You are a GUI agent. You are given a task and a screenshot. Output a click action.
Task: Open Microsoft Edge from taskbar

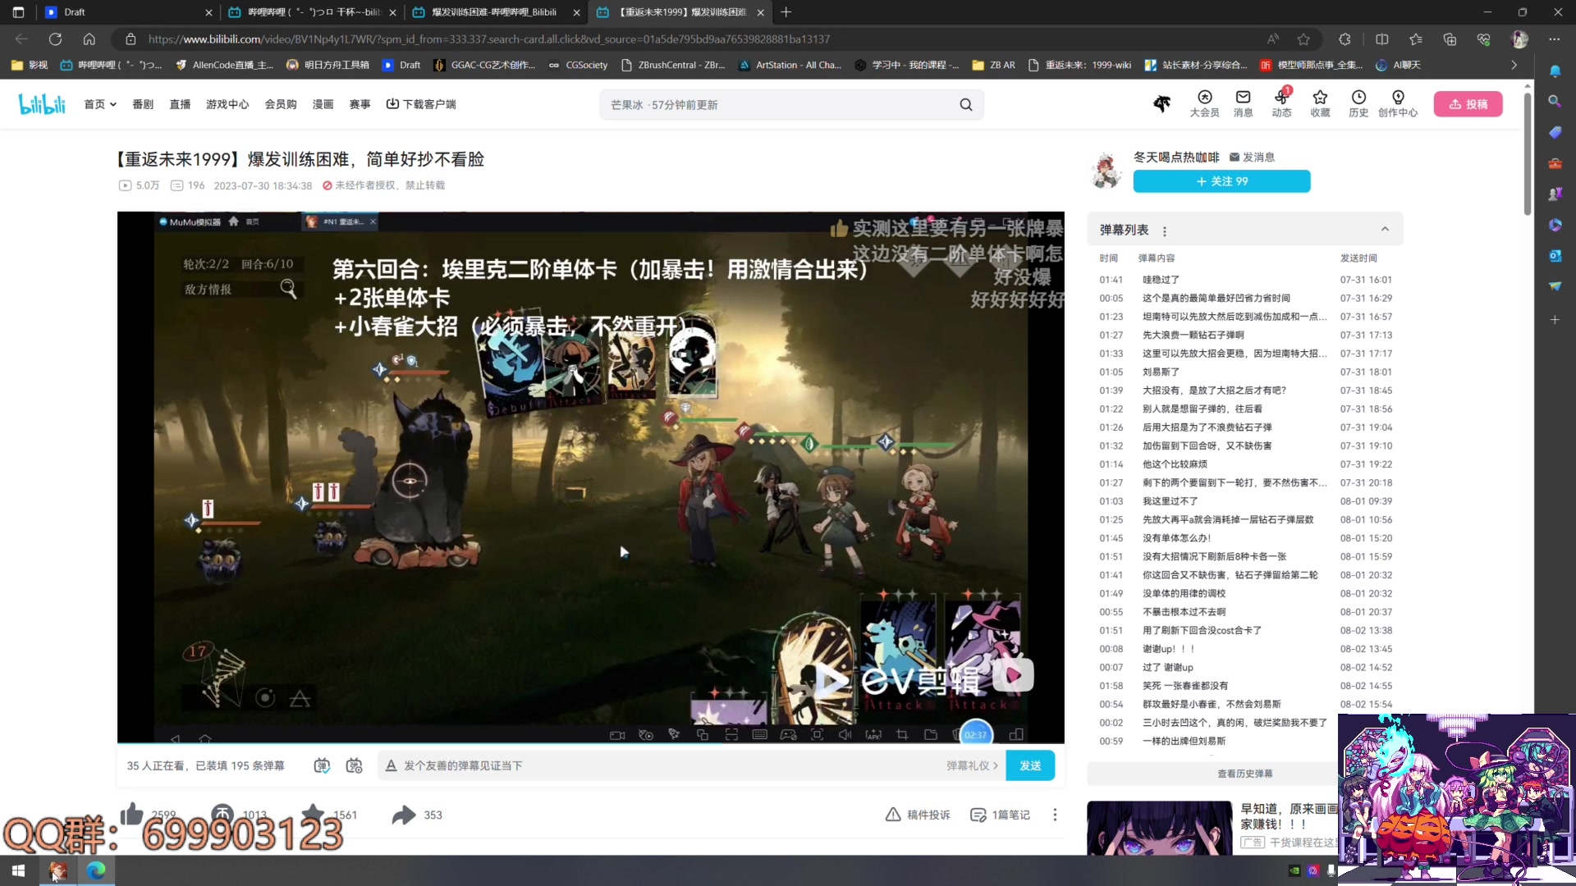[96, 870]
